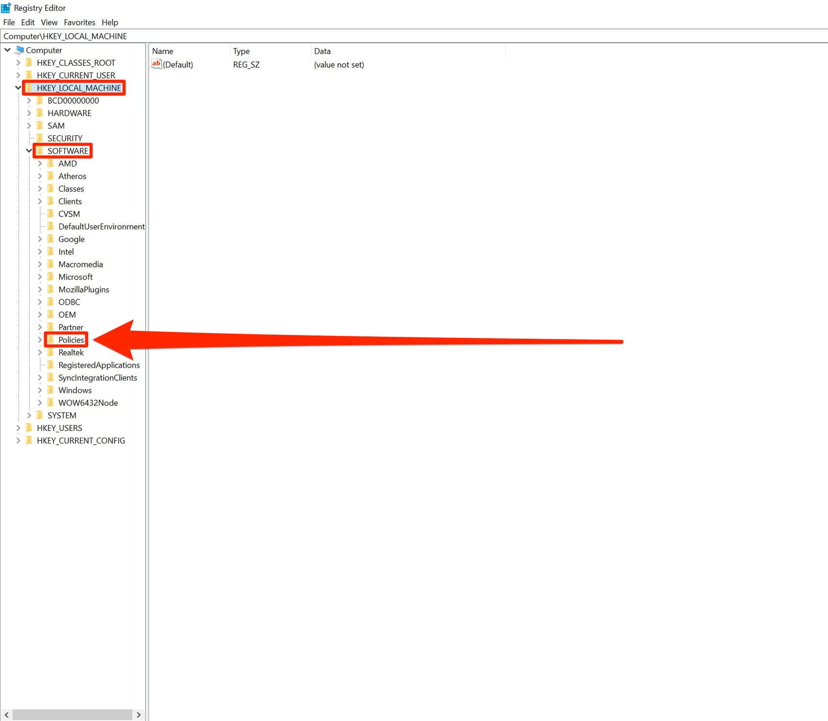
Task: Click the Data column header
Action: pyautogui.click(x=322, y=51)
